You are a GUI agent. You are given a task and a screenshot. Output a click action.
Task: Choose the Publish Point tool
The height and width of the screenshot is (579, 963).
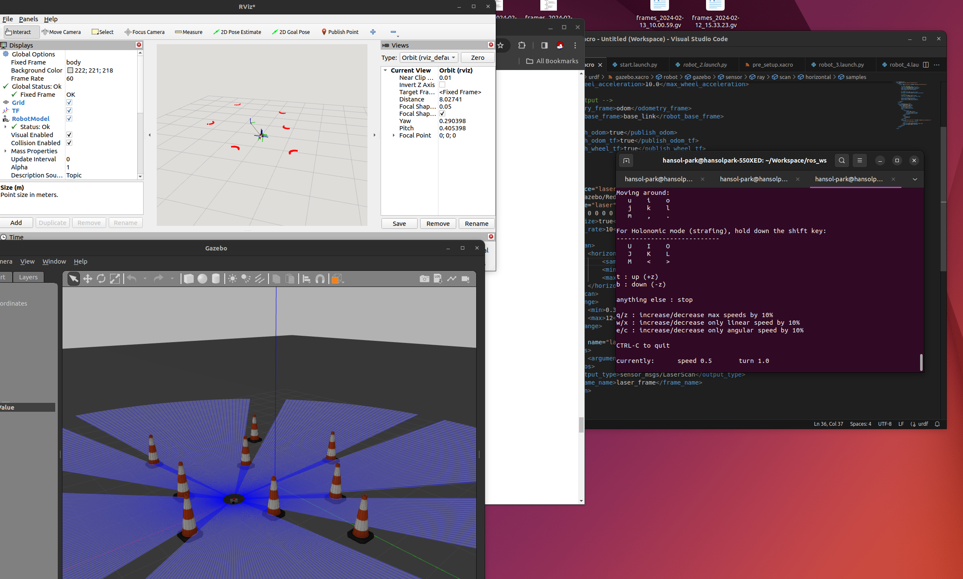(340, 32)
